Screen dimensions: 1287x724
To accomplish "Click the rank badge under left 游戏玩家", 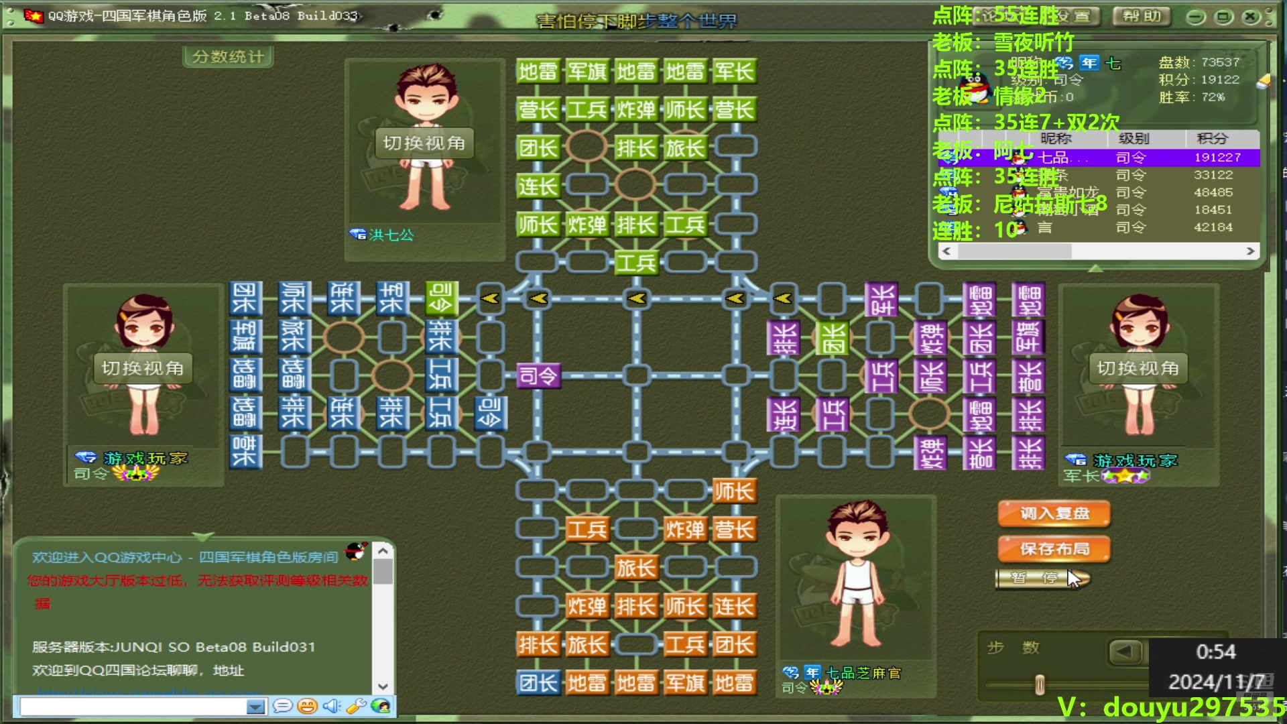I will (x=136, y=473).
